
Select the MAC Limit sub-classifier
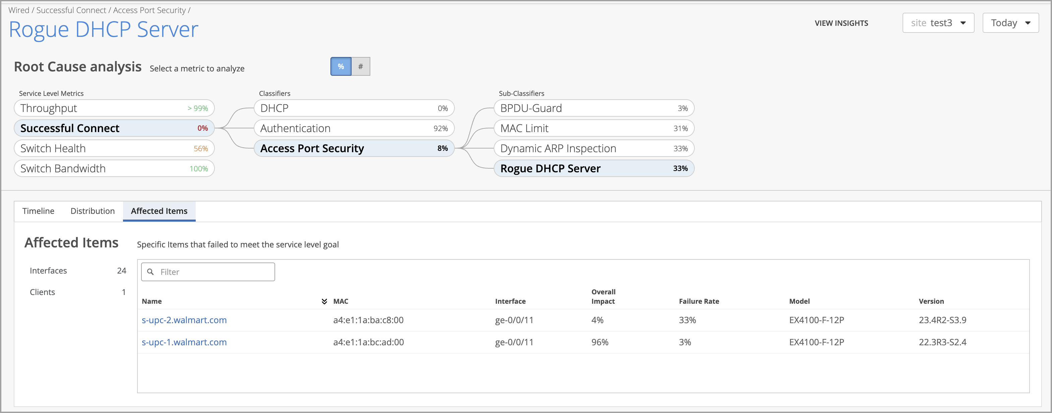594,128
